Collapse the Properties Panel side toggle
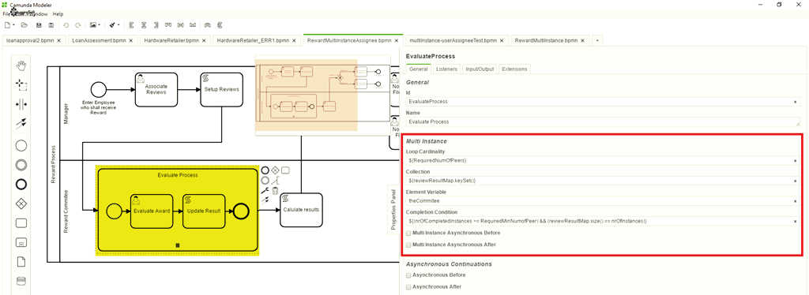The image size is (809, 295). click(x=393, y=209)
